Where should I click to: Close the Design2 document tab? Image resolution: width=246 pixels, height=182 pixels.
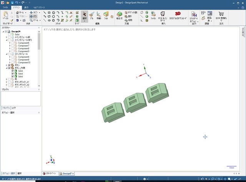point(73,174)
